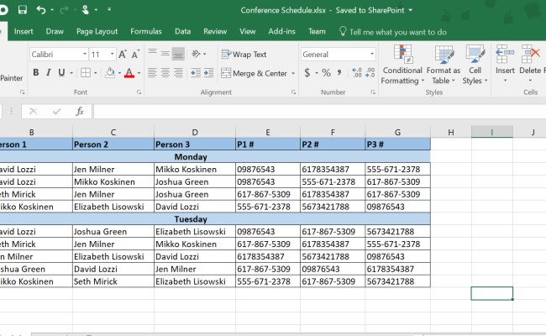Image resolution: width=546 pixels, height=336 pixels.
Task: Bottom align cell contents
Action: pos(178,54)
